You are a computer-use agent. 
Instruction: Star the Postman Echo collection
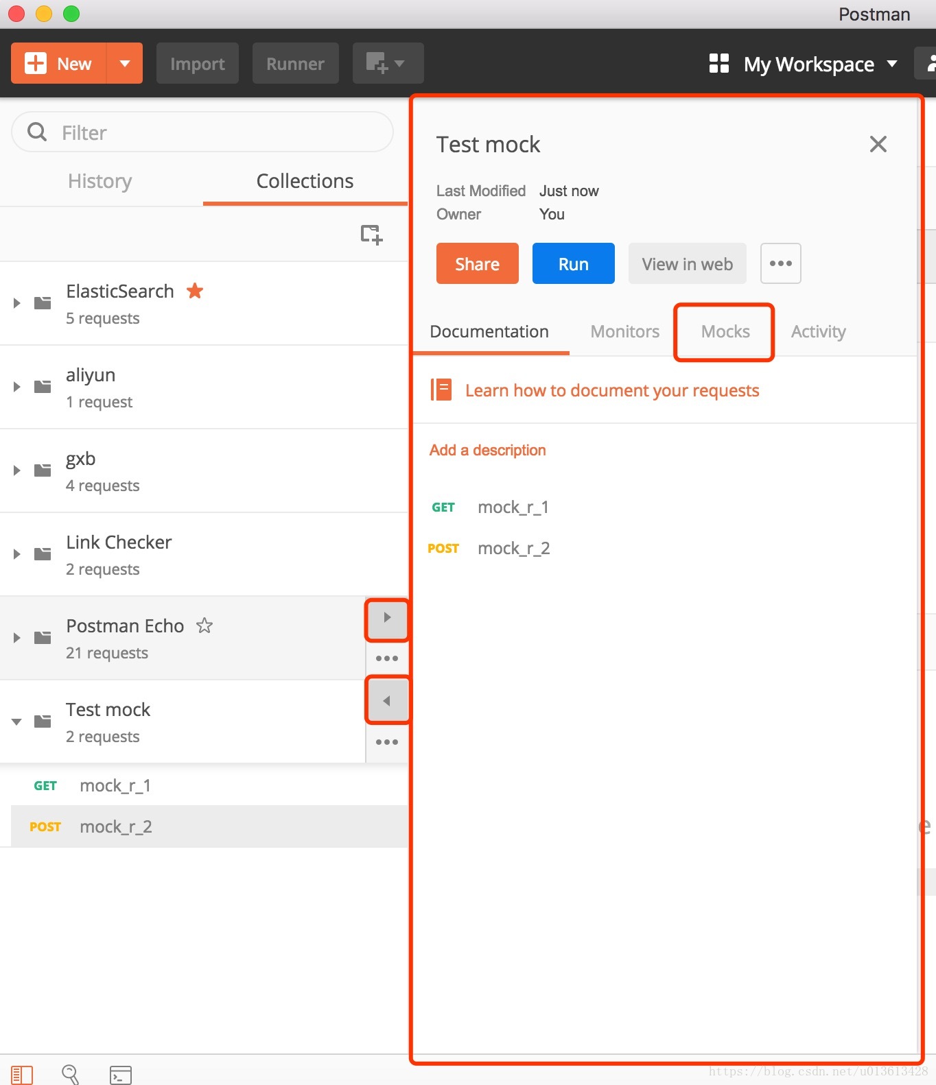point(204,625)
